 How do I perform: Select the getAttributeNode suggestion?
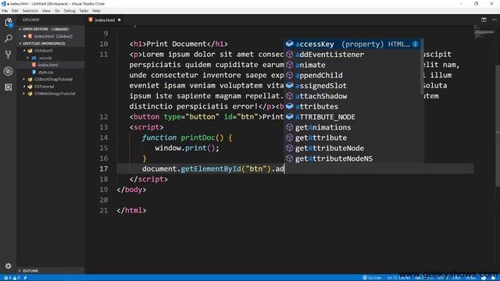coord(352,148)
